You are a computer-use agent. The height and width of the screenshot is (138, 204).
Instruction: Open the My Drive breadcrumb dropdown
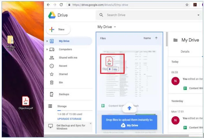pyautogui.click(x=115, y=27)
